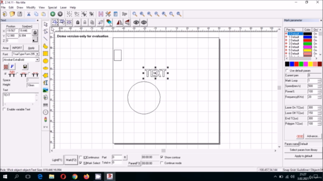Click the Save floppy disk toolbar icon
323x181 pixels.
point(20,14)
